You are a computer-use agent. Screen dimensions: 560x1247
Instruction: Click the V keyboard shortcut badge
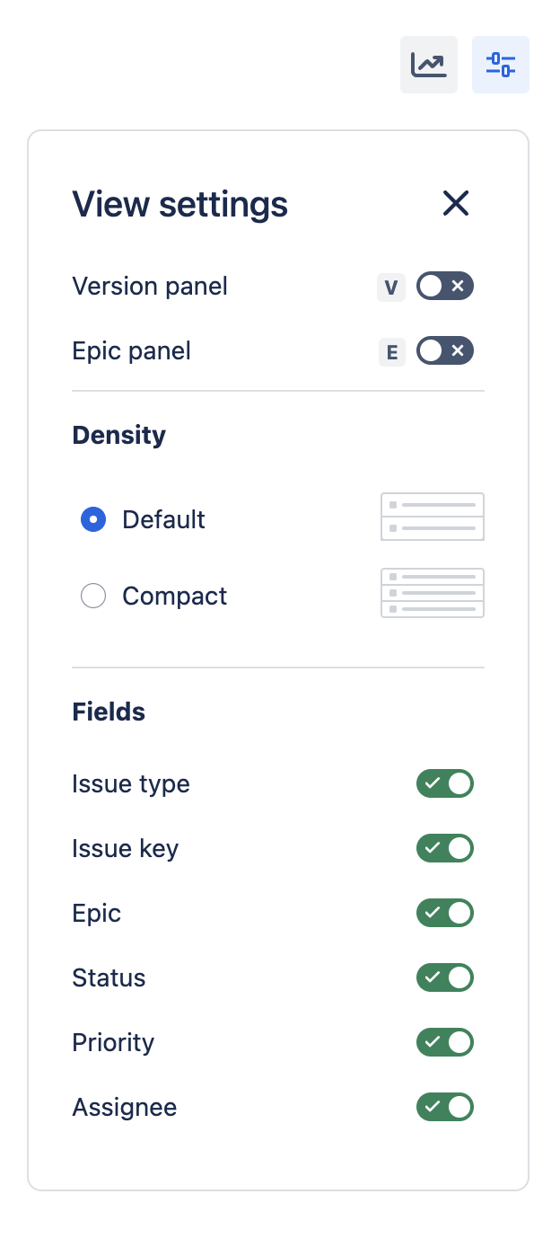click(x=391, y=287)
